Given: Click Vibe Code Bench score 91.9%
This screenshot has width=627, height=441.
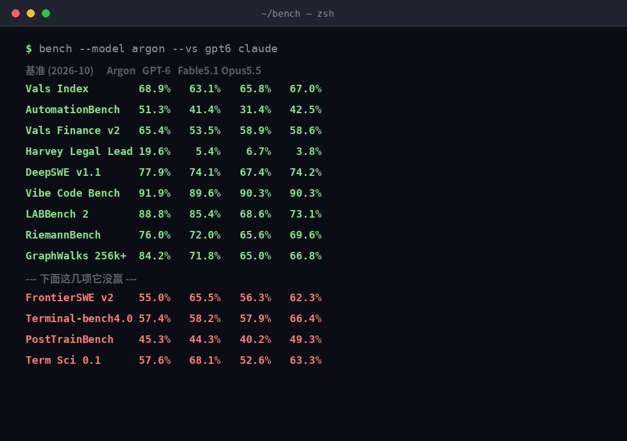Looking at the screenshot, I should tap(154, 193).
